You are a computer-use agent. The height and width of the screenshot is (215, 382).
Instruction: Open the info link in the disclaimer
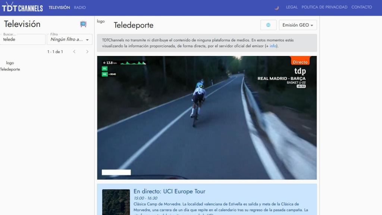tap(272, 46)
